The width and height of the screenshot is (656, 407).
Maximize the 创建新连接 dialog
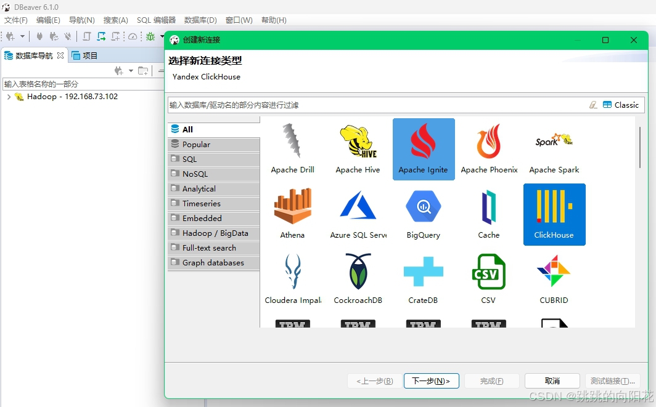click(605, 40)
